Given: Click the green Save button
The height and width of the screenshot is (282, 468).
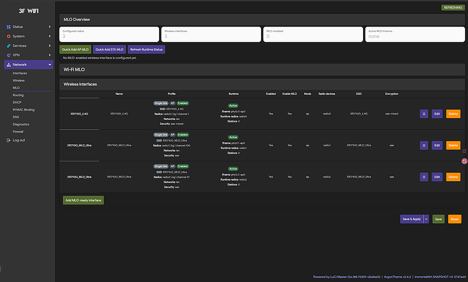Looking at the screenshot, I should pyautogui.click(x=439, y=219).
